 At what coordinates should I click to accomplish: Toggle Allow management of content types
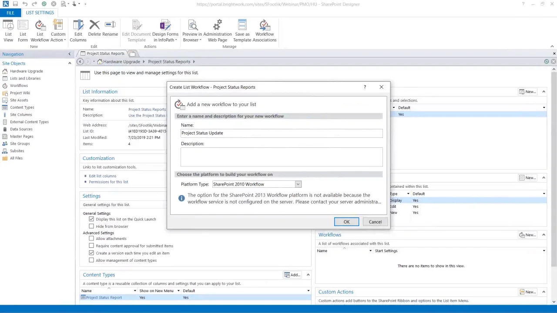91,260
